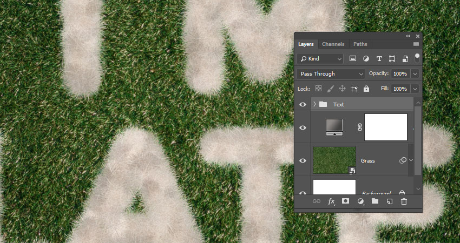Image resolution: width=460 pixels, height=243 pixels.
Task: Filter layers by pixel layer type
Action: (x=353, y=58)
